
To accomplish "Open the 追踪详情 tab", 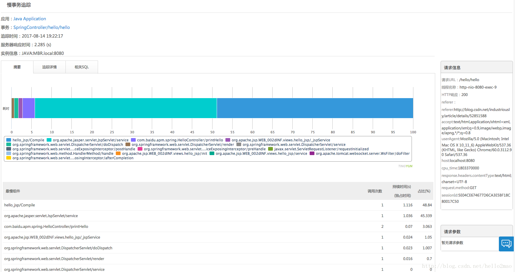I will point(49,67).
